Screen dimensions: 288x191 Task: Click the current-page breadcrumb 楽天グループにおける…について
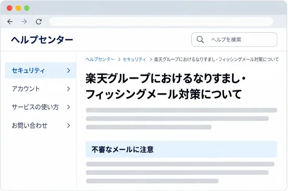pyautogui.click(x=216, y=59)
